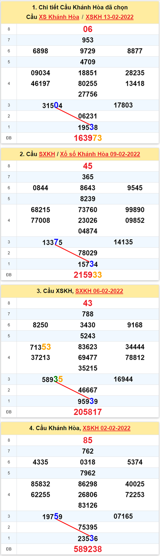Click first-prize number 19538

(x=88, y=127)
